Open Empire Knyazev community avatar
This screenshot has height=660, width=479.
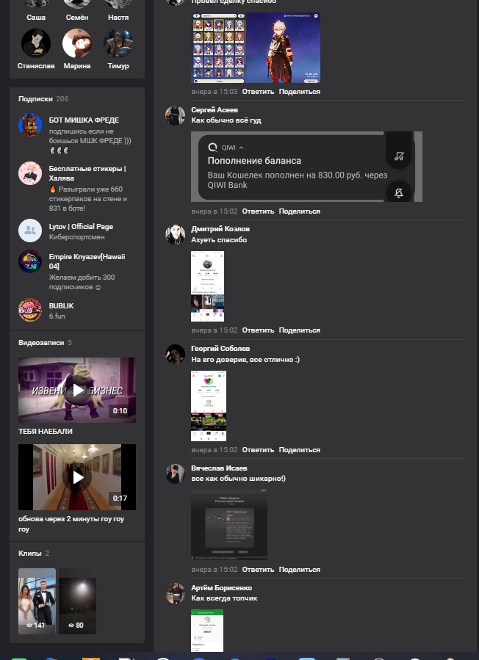(x=30, y=261)
